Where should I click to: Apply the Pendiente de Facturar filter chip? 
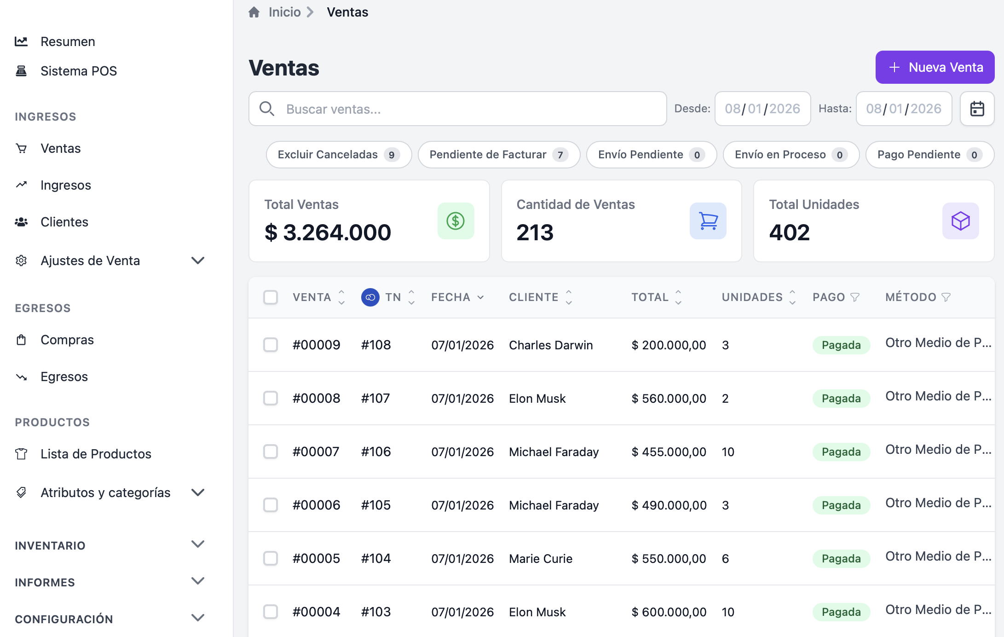point(499,155)
